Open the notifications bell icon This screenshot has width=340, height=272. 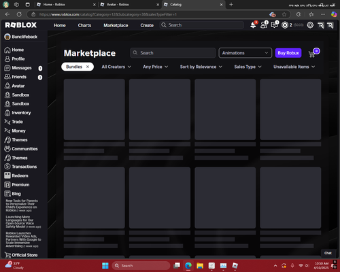(254, 25)
